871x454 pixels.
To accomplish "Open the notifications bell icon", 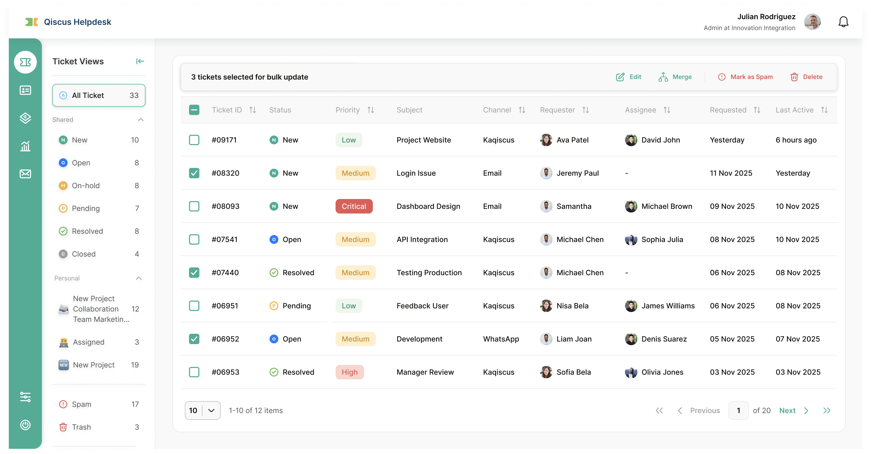I will pyautogui.click(x=843, y=22).
